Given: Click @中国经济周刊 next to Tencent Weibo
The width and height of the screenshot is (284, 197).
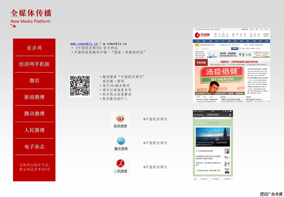Looking at the screenshot, I should pyautogui.click(x=155, y=143).
